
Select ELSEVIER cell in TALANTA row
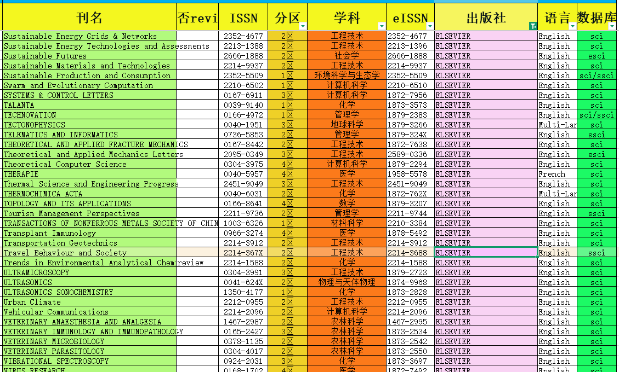[x=486, y=105]
